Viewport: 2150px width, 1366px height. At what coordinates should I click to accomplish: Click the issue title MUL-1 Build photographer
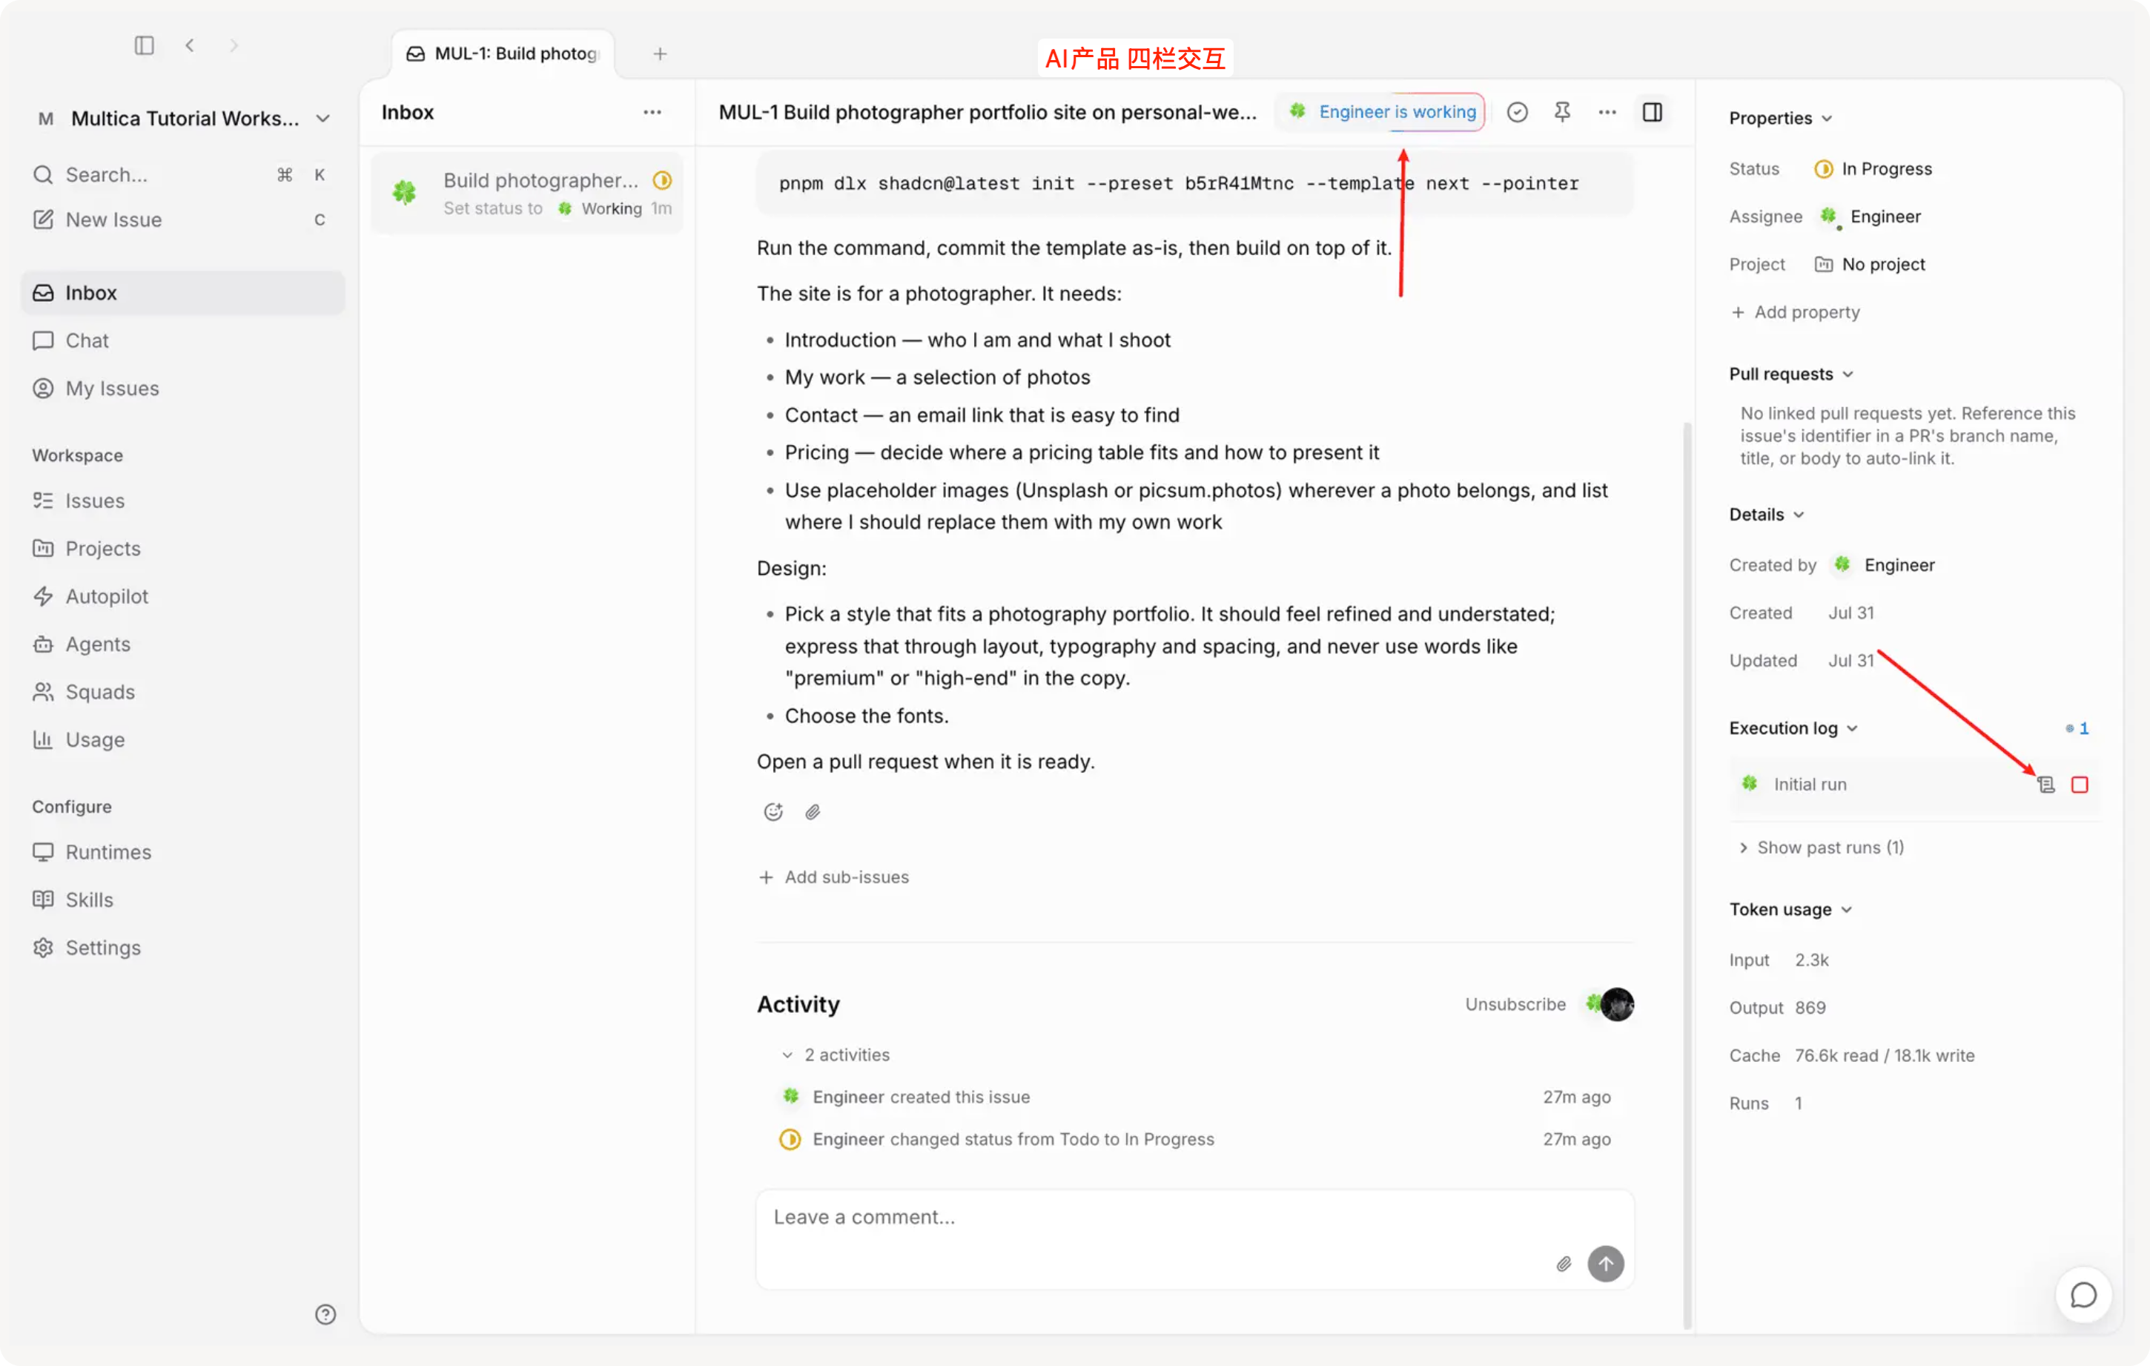pos(988,112)
